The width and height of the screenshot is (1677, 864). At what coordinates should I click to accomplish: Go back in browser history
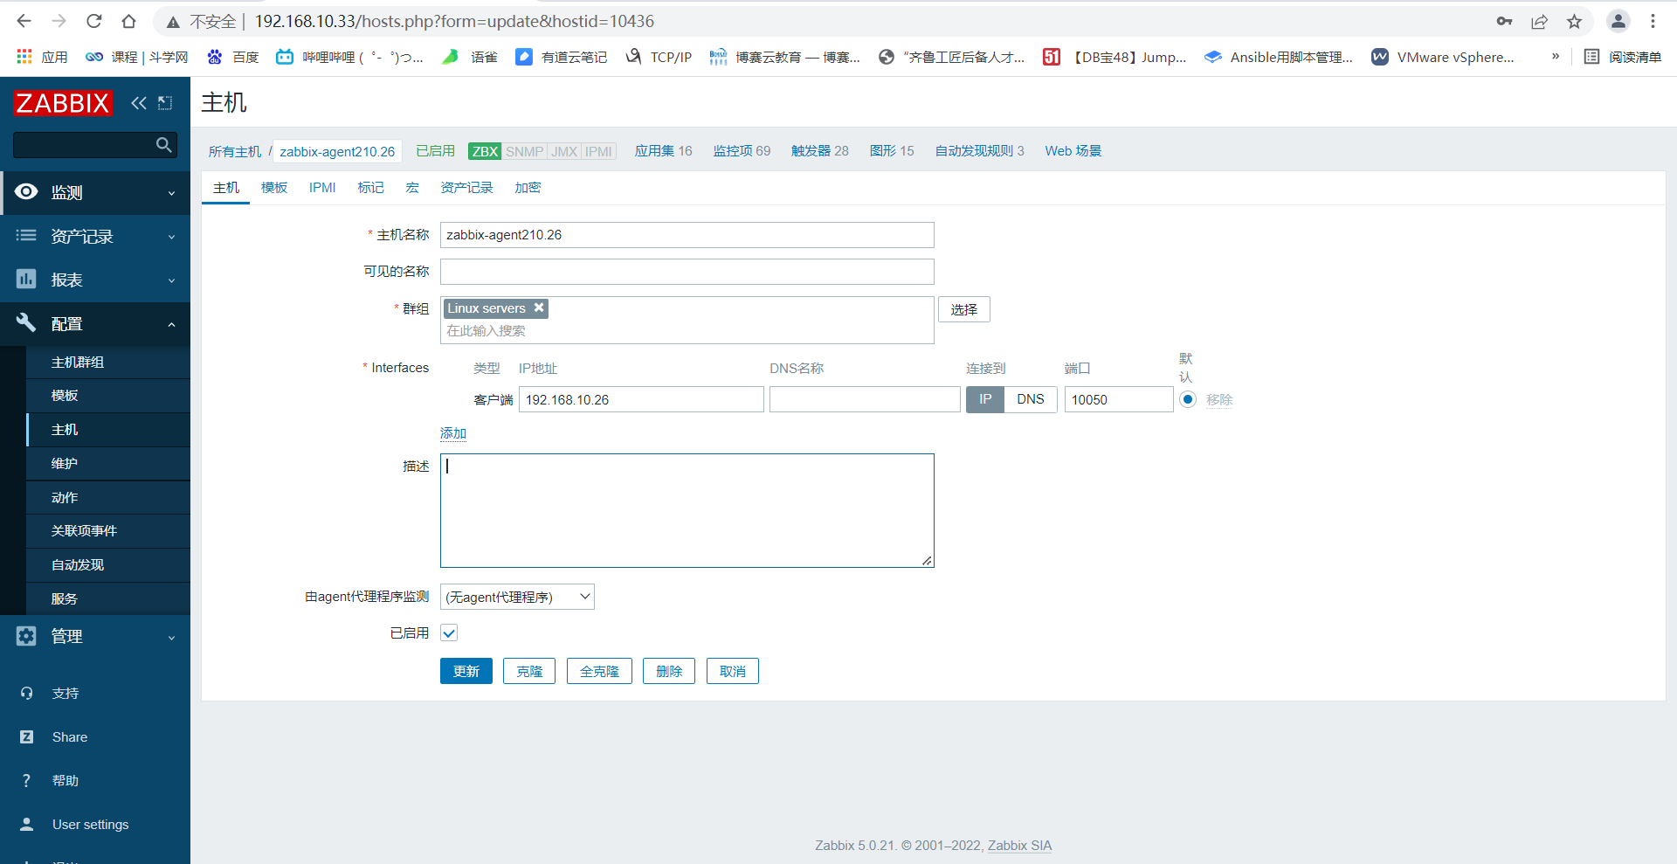(24, 21)
